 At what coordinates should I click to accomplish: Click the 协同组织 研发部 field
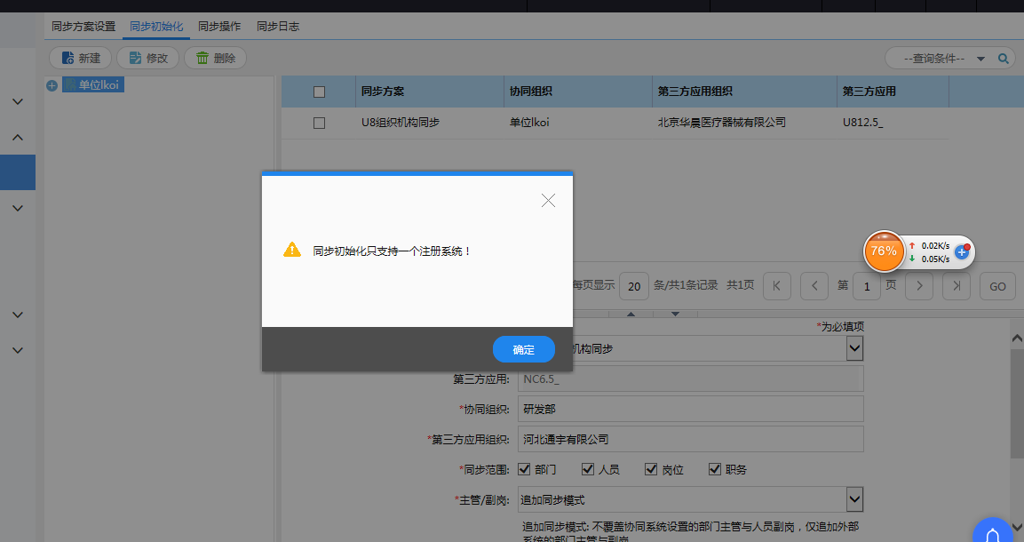click(x=690, y=409)
